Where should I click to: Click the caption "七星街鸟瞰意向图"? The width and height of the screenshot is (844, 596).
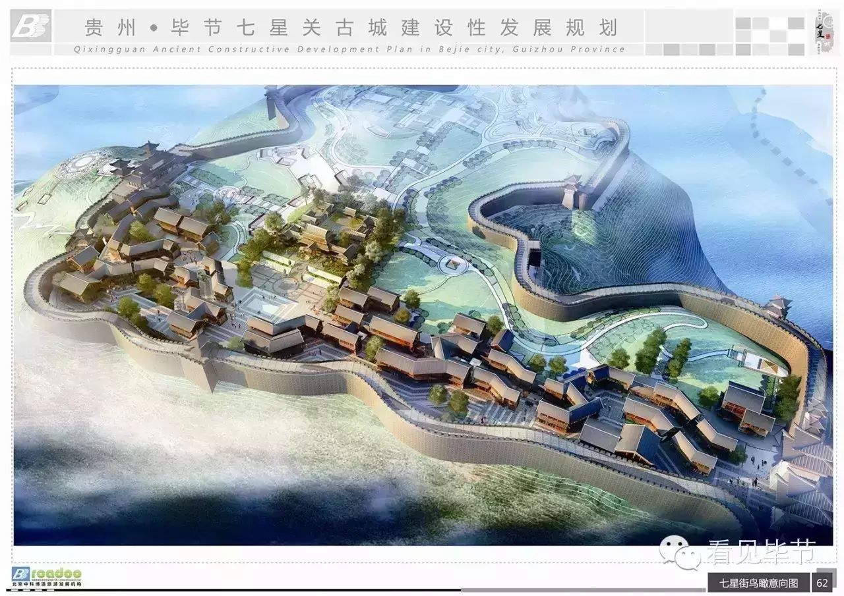(758, 583)
